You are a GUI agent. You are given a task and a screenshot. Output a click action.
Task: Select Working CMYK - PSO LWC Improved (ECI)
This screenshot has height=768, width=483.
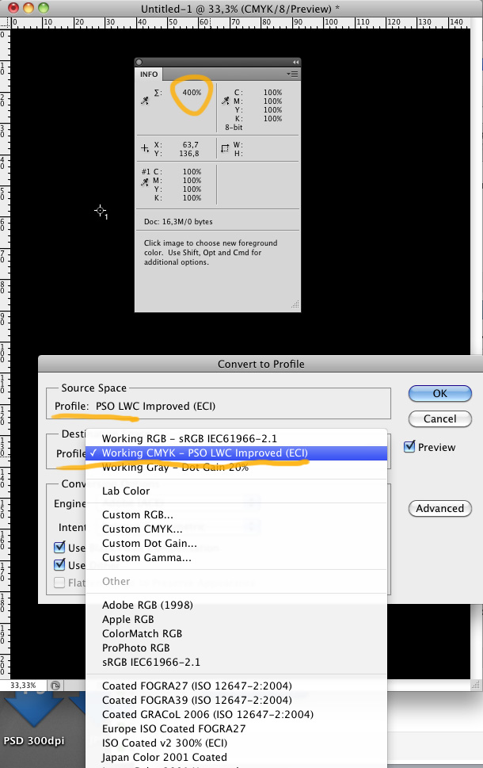pos(237,453)
